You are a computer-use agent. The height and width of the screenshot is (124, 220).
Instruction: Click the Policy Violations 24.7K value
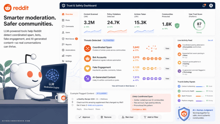click(x=113, y=22)
